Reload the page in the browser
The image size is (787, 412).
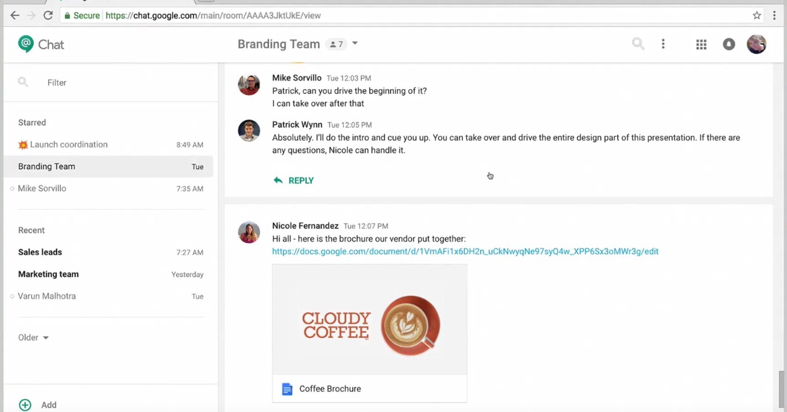[48, 15]
